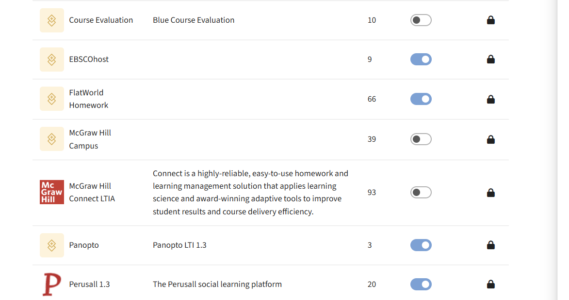Turn off the FlatWorld Homework toggle
This screenshot has height=300, width=569.
(421, 99)
